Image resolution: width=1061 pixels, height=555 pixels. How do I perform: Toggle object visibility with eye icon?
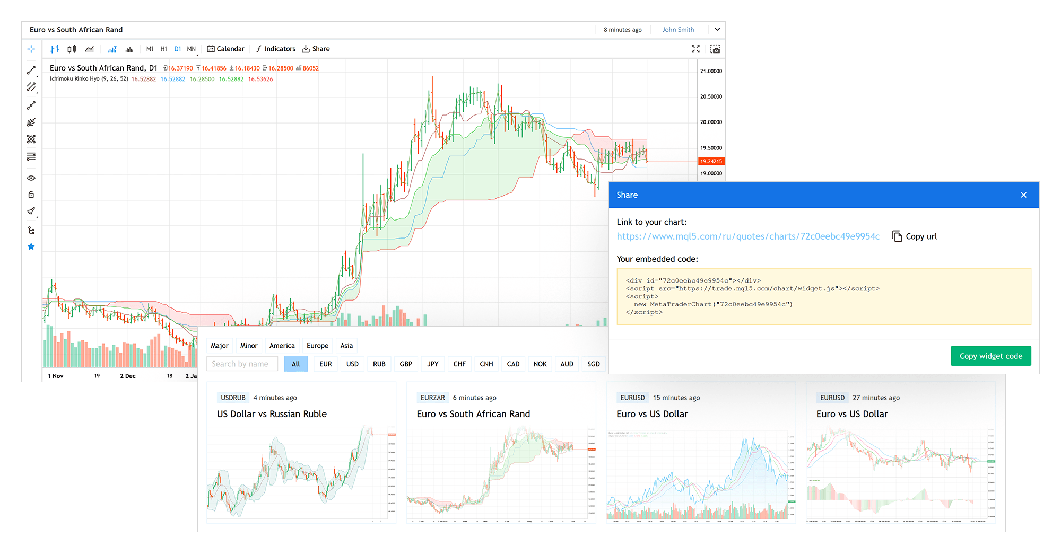[31, 178]
